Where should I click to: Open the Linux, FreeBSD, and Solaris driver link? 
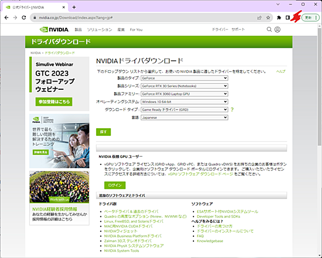134,221
